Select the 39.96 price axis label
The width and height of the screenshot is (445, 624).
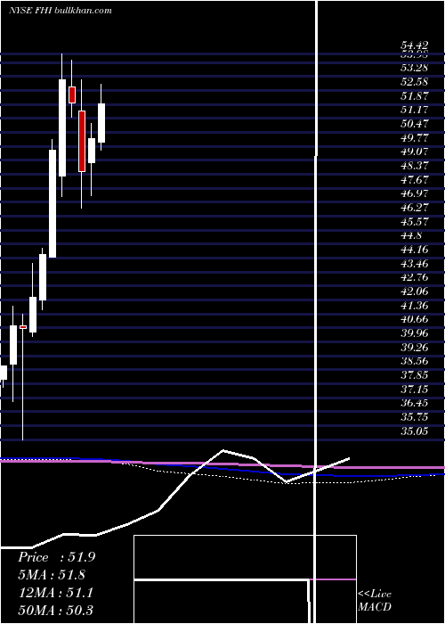point(415,333)
